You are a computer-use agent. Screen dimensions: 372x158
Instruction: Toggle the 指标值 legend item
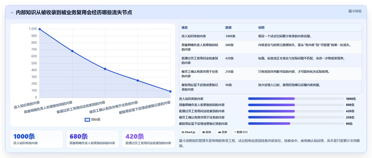tap(93, 120)
